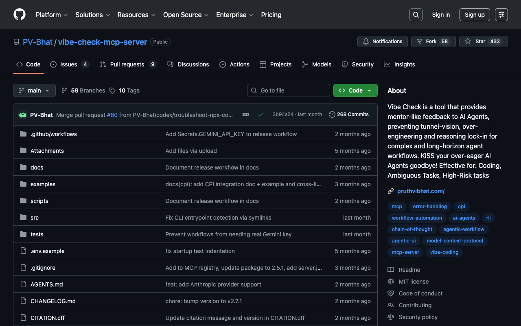Click the commit status green checkmark
This screenshot has height=326, width=521.
point(260,115)
